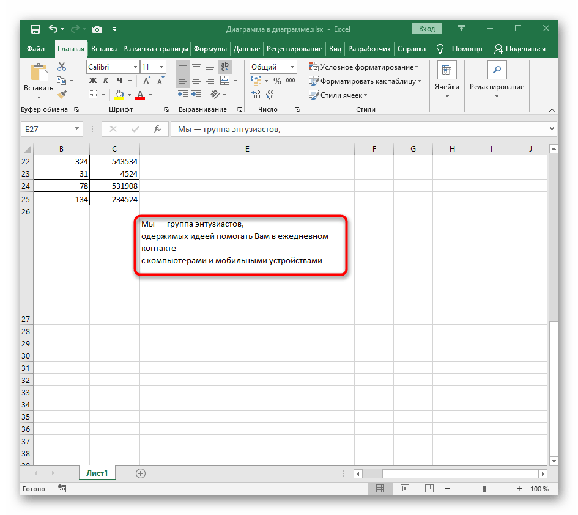Screen dimensions: 578x515
Task: Click Поделиться share button
Action: click(520, 49)
